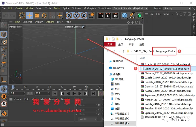
Task: Open the File menu
Action: pyautogui.click(x=4, y=8)
